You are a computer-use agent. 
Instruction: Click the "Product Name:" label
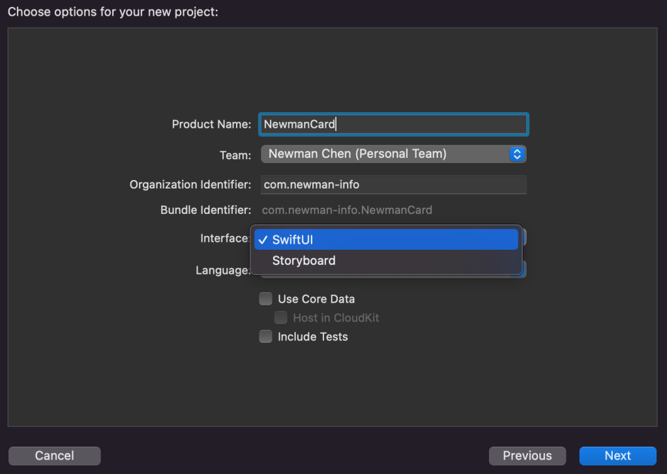coord(211,124)
